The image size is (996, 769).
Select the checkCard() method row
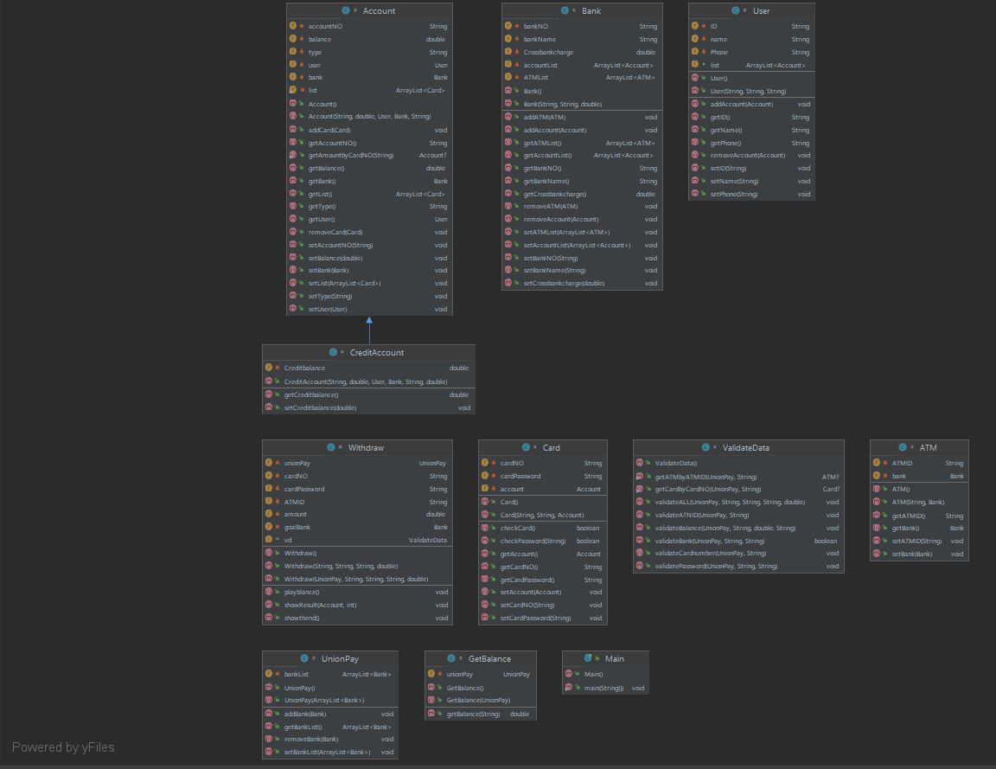click(542, 529)
